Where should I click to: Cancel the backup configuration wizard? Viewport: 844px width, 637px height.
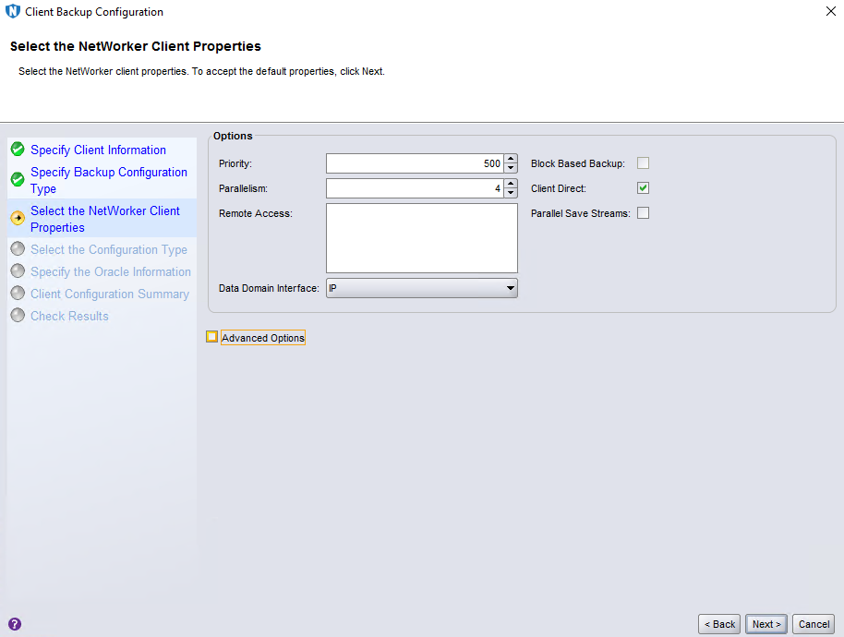[x=814, y=624]
